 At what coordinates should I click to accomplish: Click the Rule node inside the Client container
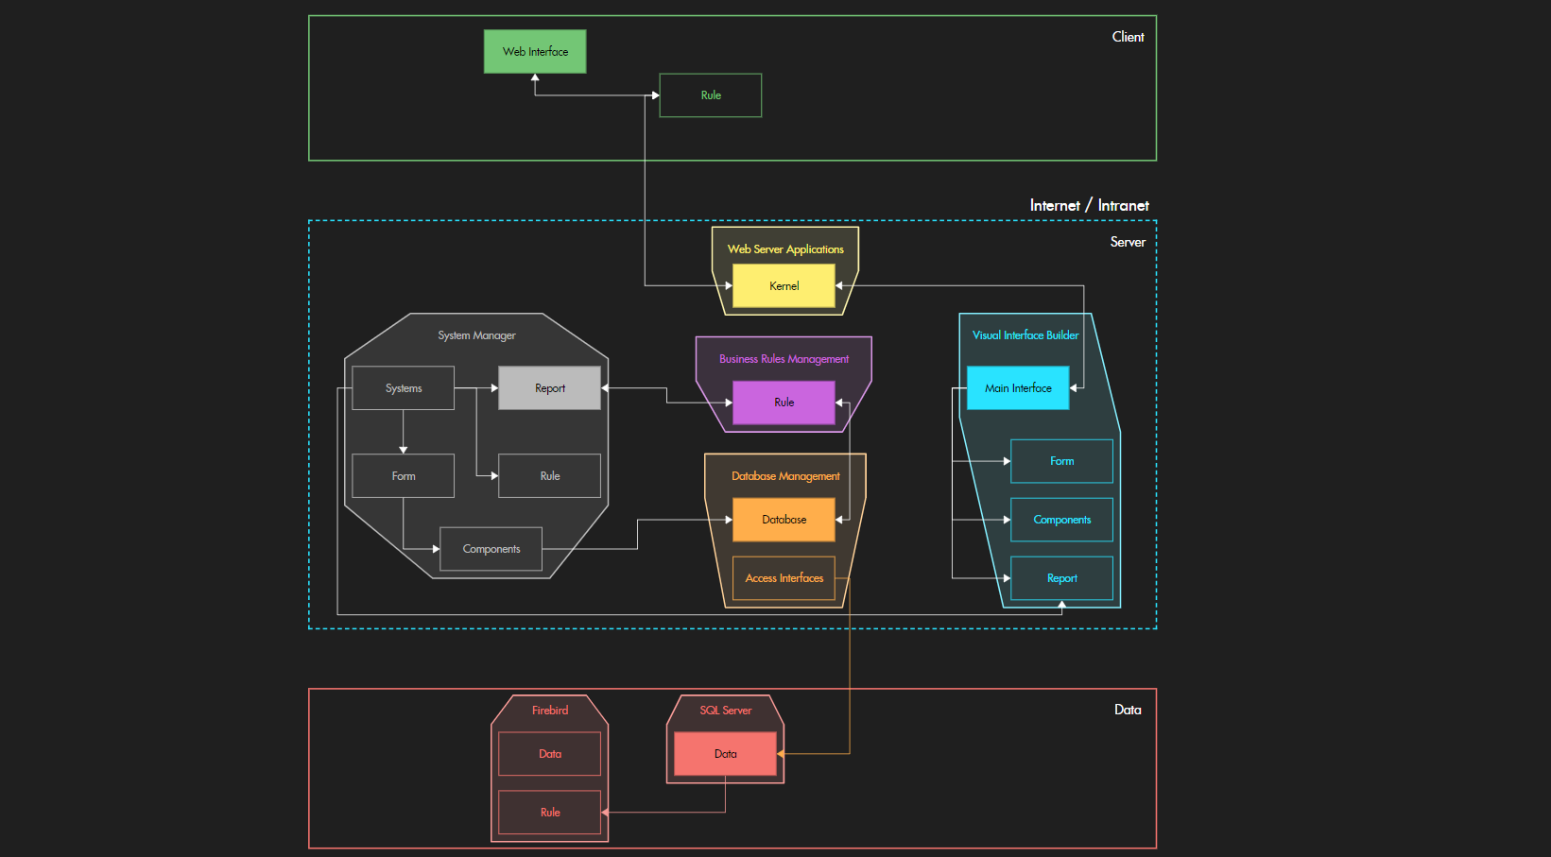[710, 94]
